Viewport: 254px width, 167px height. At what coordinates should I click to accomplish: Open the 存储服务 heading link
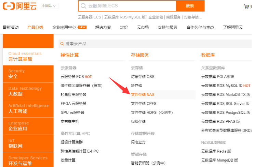coord(140,55)
